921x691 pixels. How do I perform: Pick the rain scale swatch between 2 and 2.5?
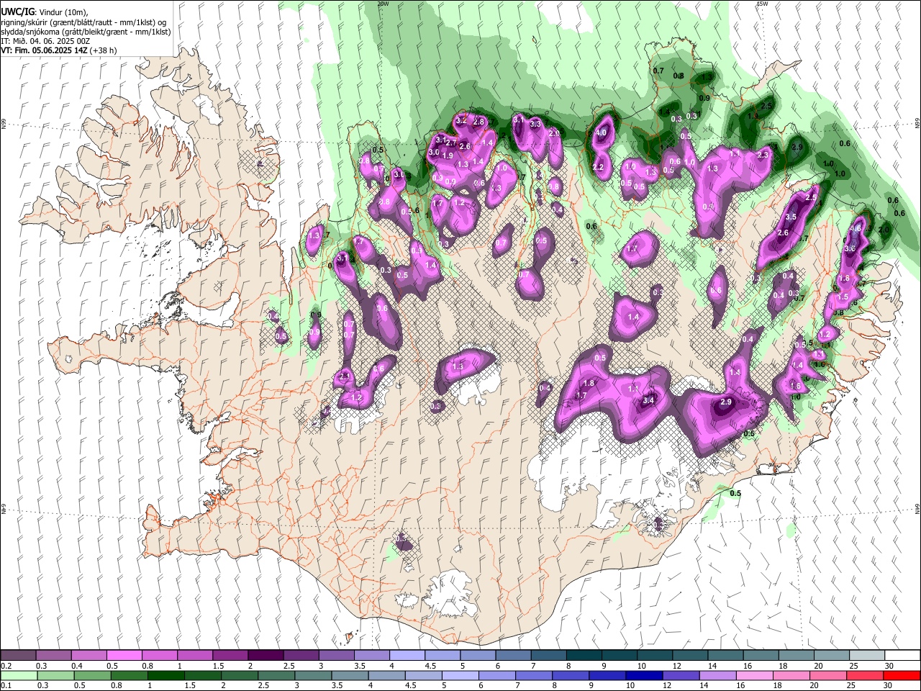point(239,675)
